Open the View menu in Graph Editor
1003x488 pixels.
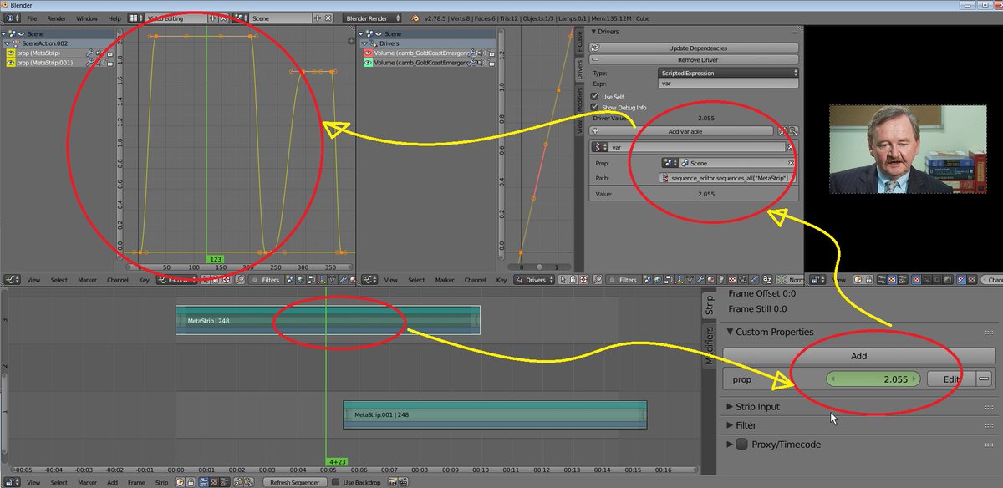[x=33, y=280]
